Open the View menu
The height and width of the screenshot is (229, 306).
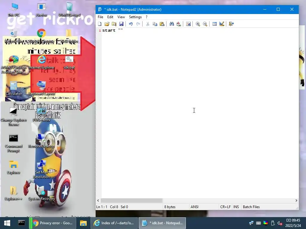coord(121,17)
